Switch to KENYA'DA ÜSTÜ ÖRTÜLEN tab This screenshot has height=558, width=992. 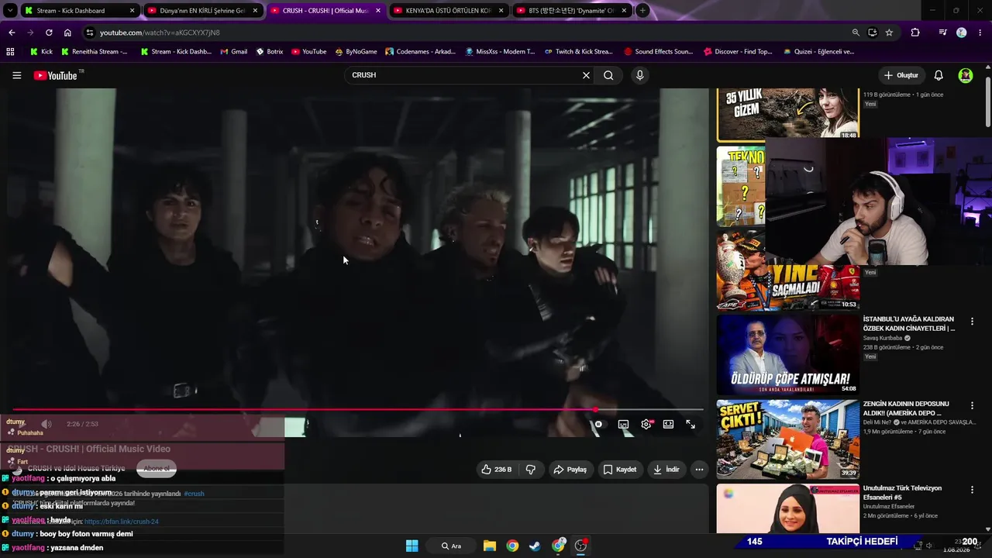[x=448, y=11]
